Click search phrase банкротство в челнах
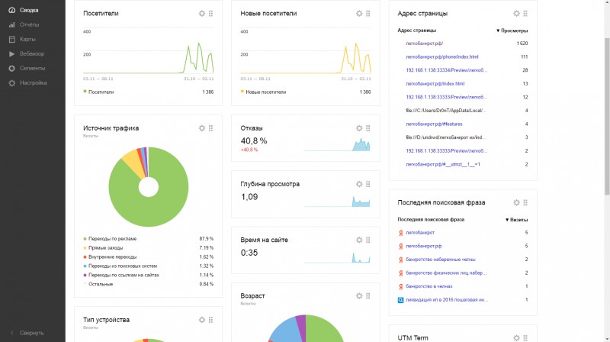The width and height of the screenshot is (610, 342). coord(429,286)
